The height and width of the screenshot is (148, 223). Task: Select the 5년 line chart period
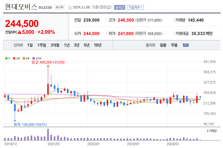click(87, 45)
